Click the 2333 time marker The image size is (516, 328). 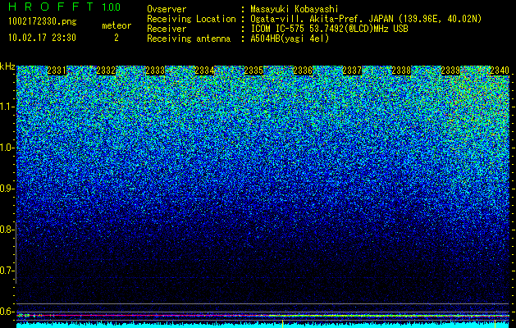(x=155, y=71)
